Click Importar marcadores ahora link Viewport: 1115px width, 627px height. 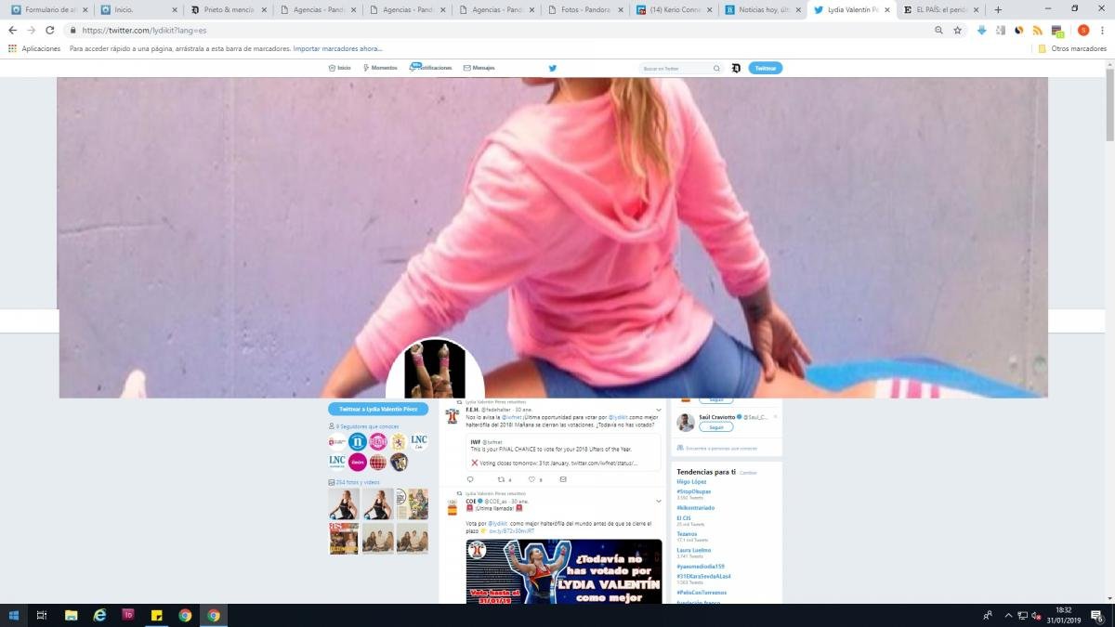tap(336, 48)
